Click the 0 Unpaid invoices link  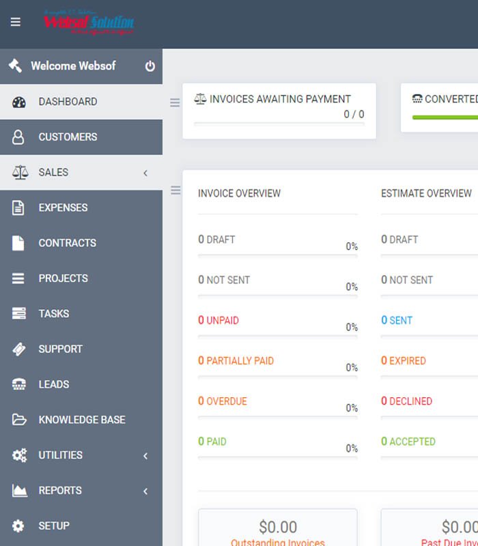click(x=218, y=320)
